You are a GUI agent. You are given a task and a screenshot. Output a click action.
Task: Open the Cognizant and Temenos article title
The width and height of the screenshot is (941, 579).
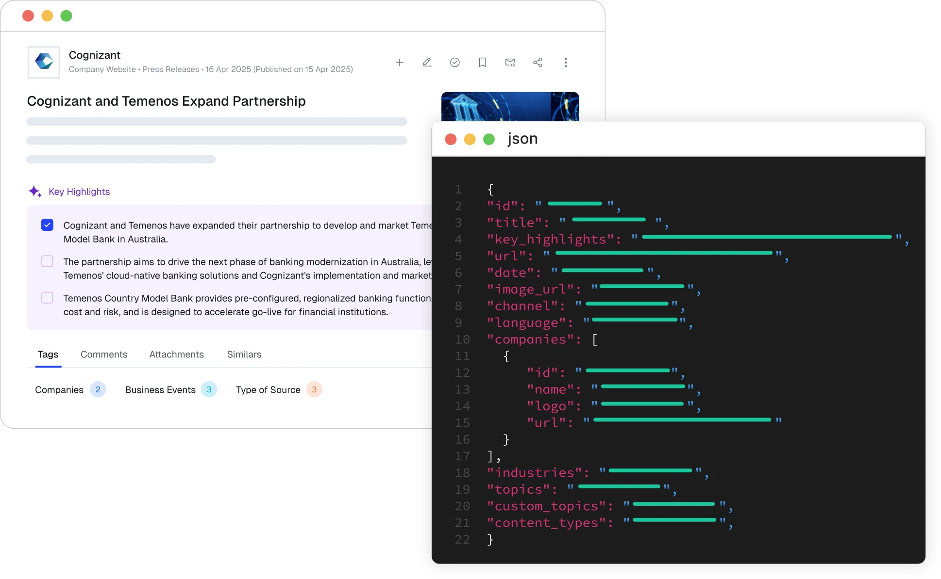(x=166, y=101)
